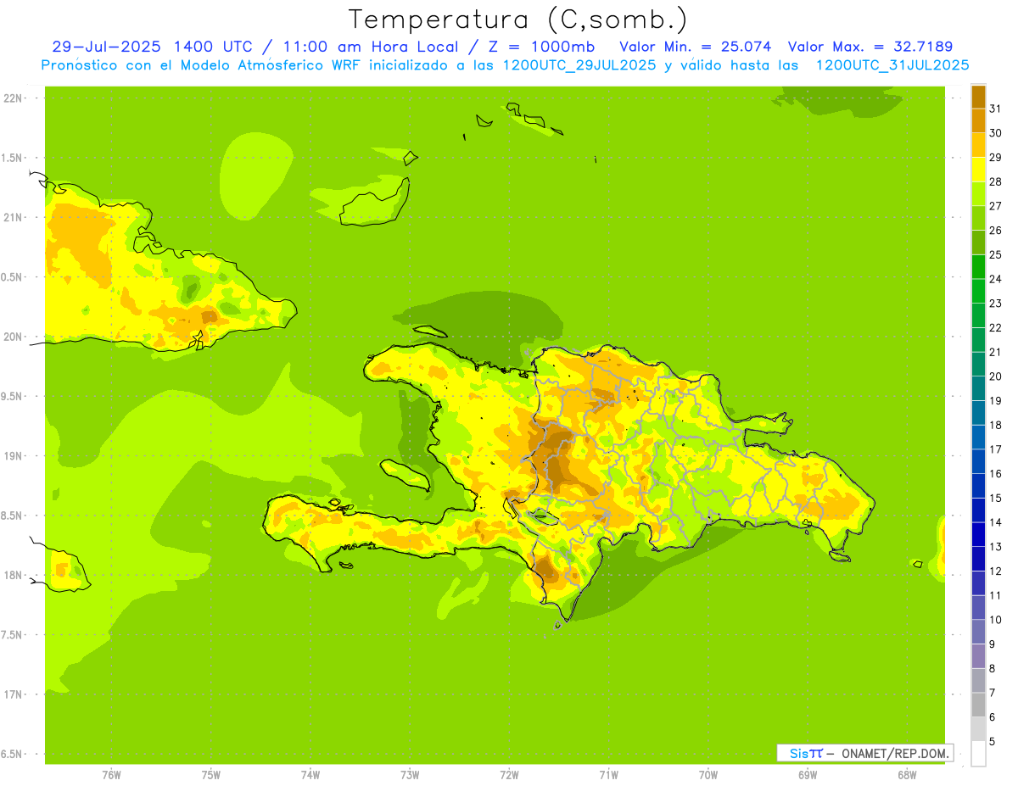Click the "Valor Min. = 25.074" text
This screenshot has height=786, width=1018.
(696, 47)
